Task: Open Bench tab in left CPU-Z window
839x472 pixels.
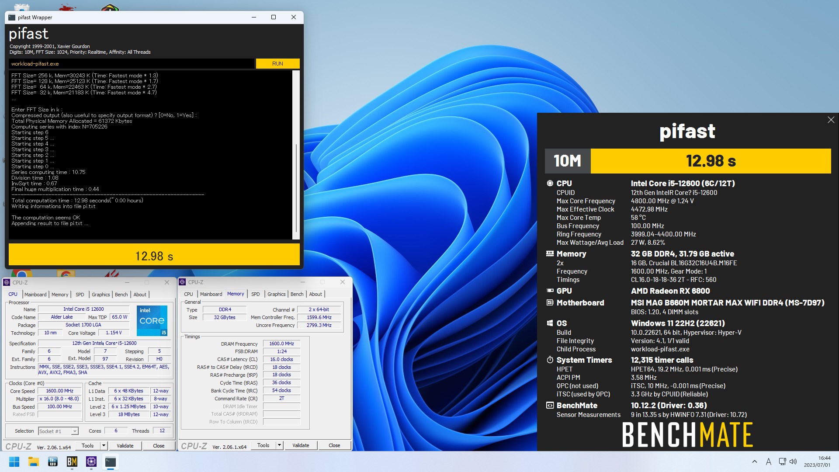Action: point(121,295)
